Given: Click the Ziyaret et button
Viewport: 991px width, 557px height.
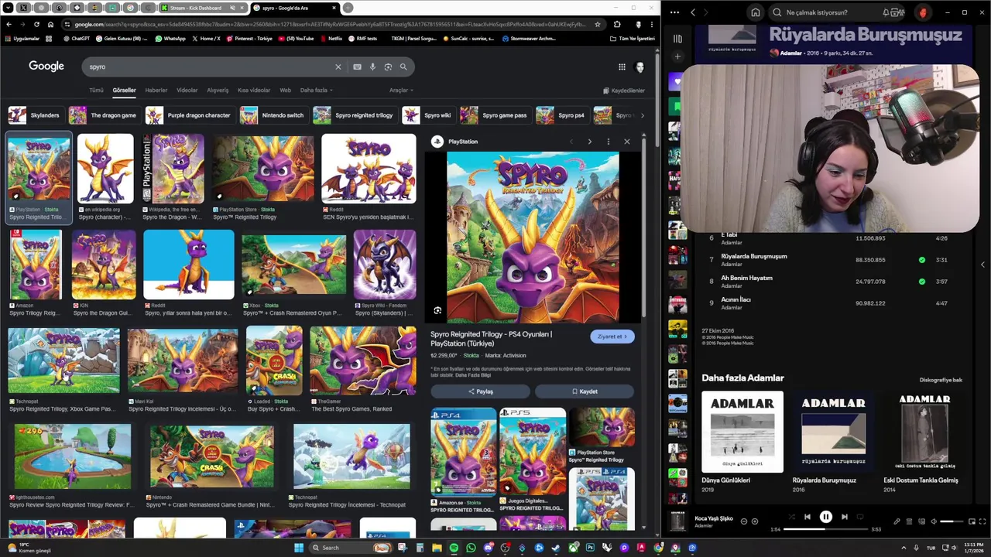Looking at the screenshot, I should 612,337.
